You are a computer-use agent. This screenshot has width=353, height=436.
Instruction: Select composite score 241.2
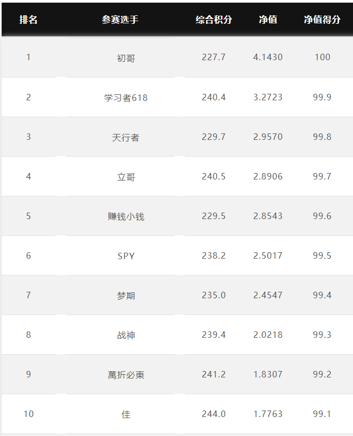point(214,375)
